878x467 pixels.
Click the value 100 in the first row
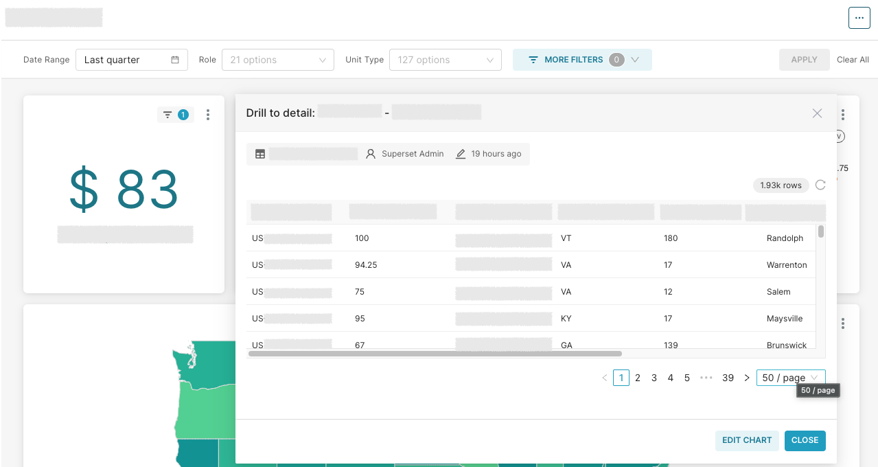point(362,238)
